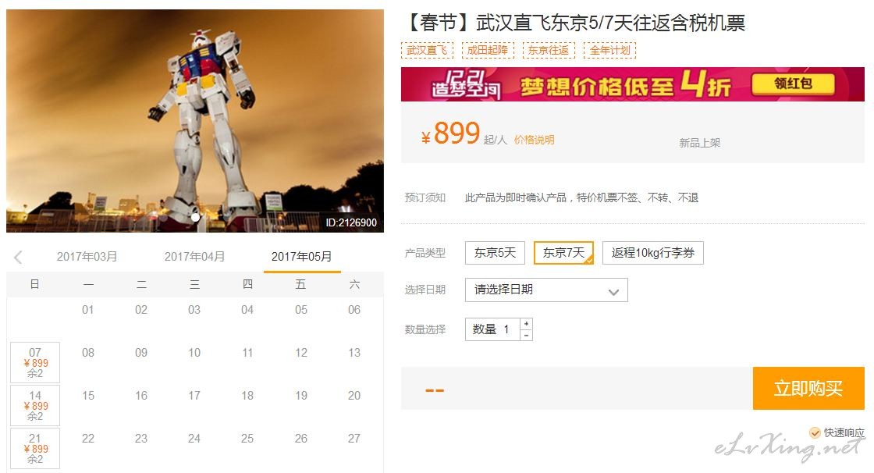Pick May 14 date with ¥899 price

tap(35, 406)
